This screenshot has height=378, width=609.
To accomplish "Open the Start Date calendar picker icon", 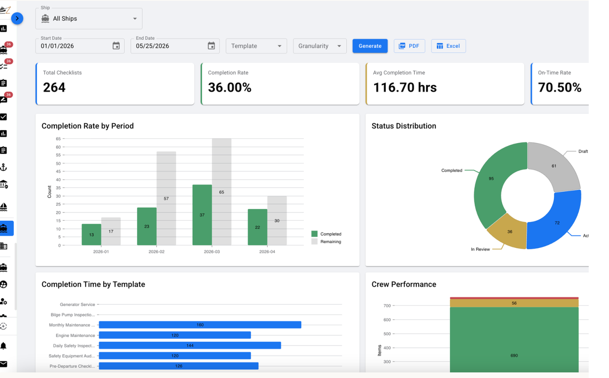I will (116, 46).
